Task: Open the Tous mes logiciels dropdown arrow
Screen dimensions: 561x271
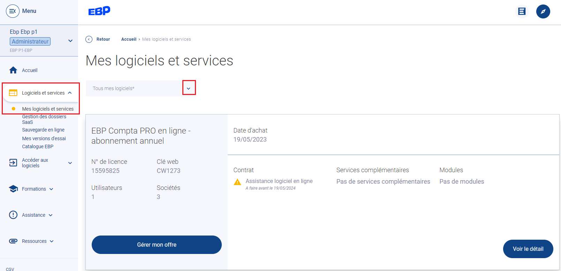Action: pos(189,88)
